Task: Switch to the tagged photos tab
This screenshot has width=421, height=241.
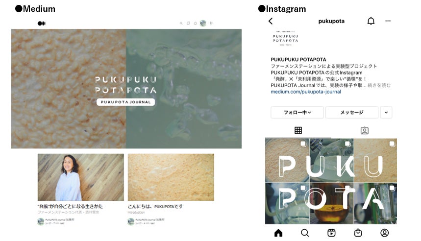Action: (x=364, y=131)
